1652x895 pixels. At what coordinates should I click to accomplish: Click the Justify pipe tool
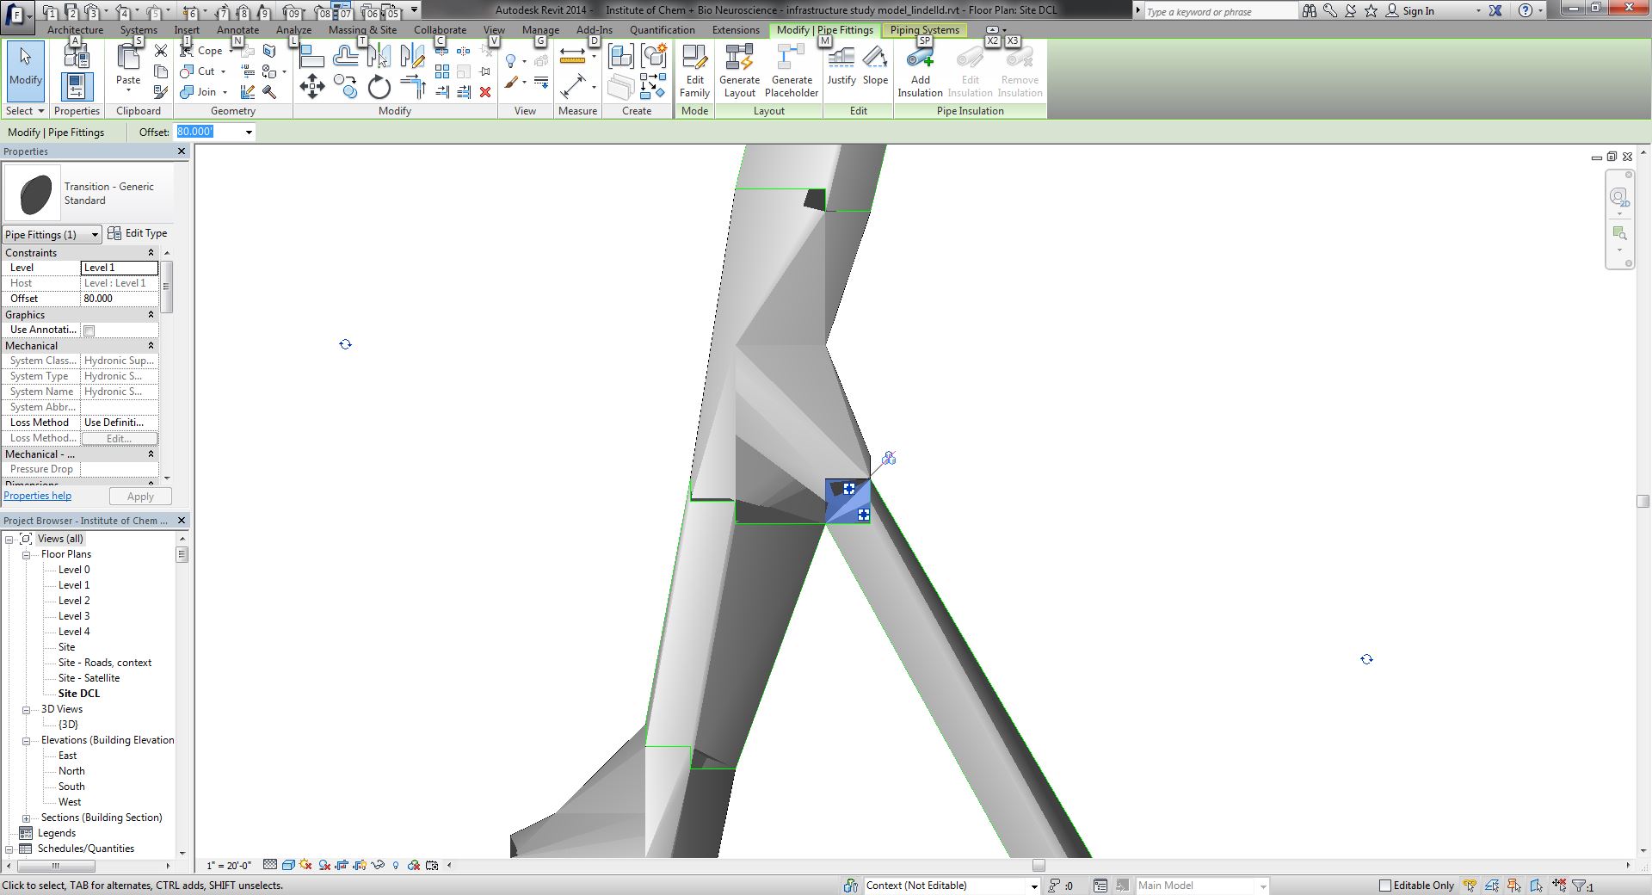841,67
